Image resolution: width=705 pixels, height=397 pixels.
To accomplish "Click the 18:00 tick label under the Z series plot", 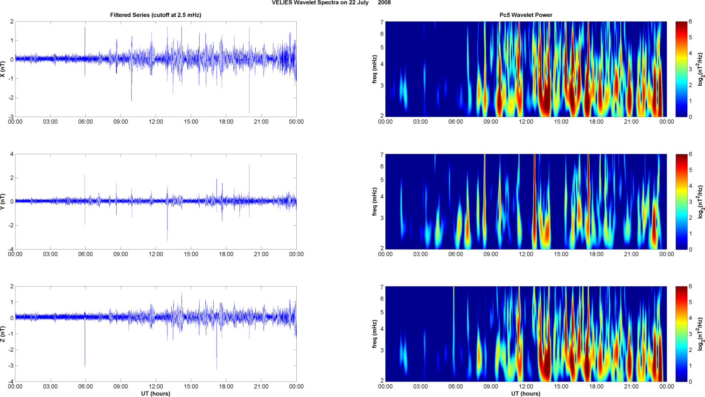I will [x=226, y=387].
